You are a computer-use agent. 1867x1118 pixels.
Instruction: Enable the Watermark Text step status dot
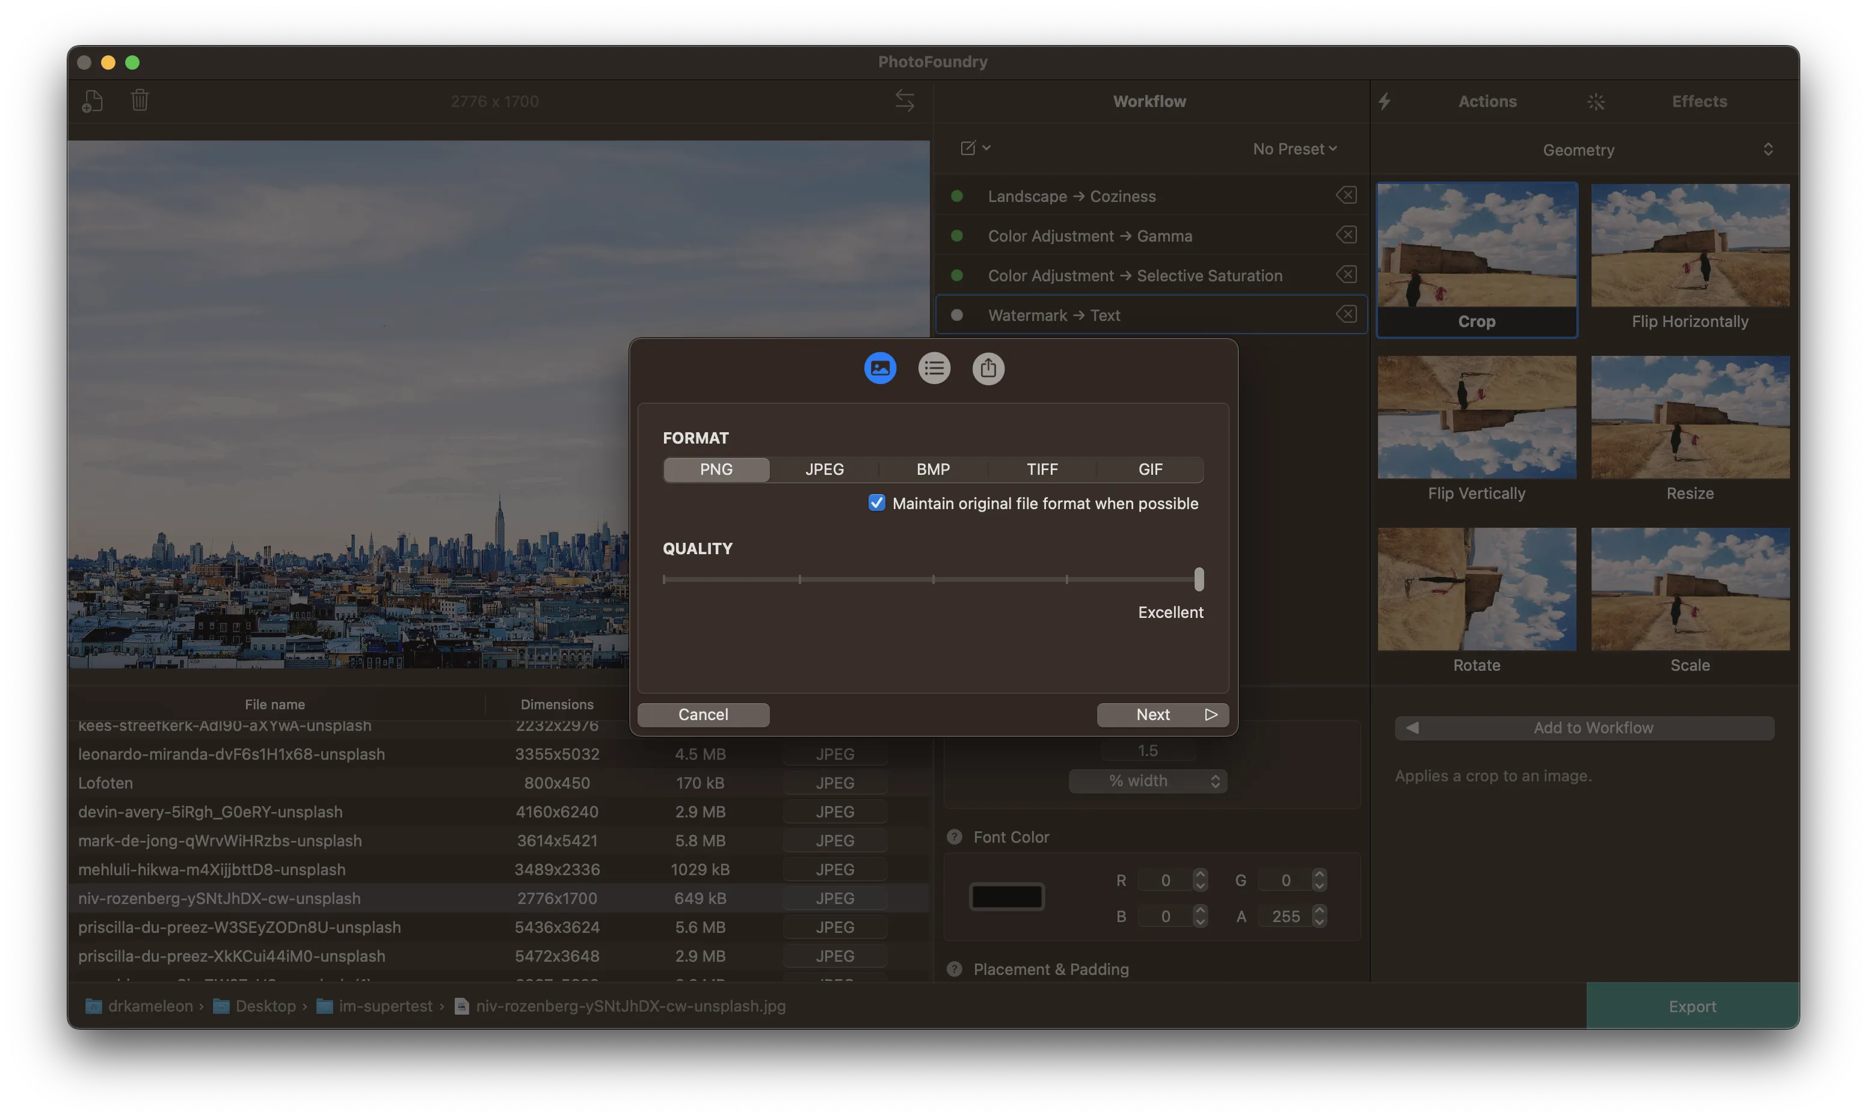(957, 316)
